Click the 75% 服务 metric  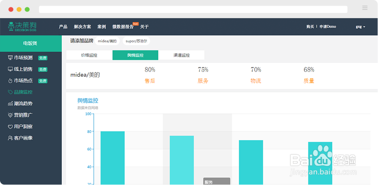tap(203, 75)
